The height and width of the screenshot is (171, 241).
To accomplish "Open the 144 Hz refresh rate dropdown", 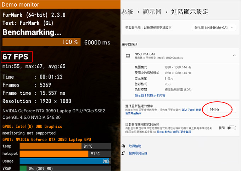I will [x=221, y=110].
